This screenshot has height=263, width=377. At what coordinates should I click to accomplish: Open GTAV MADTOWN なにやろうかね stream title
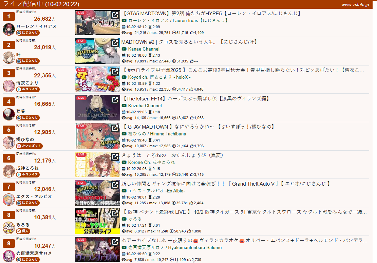pyautogui.click(x=199, y=127)
